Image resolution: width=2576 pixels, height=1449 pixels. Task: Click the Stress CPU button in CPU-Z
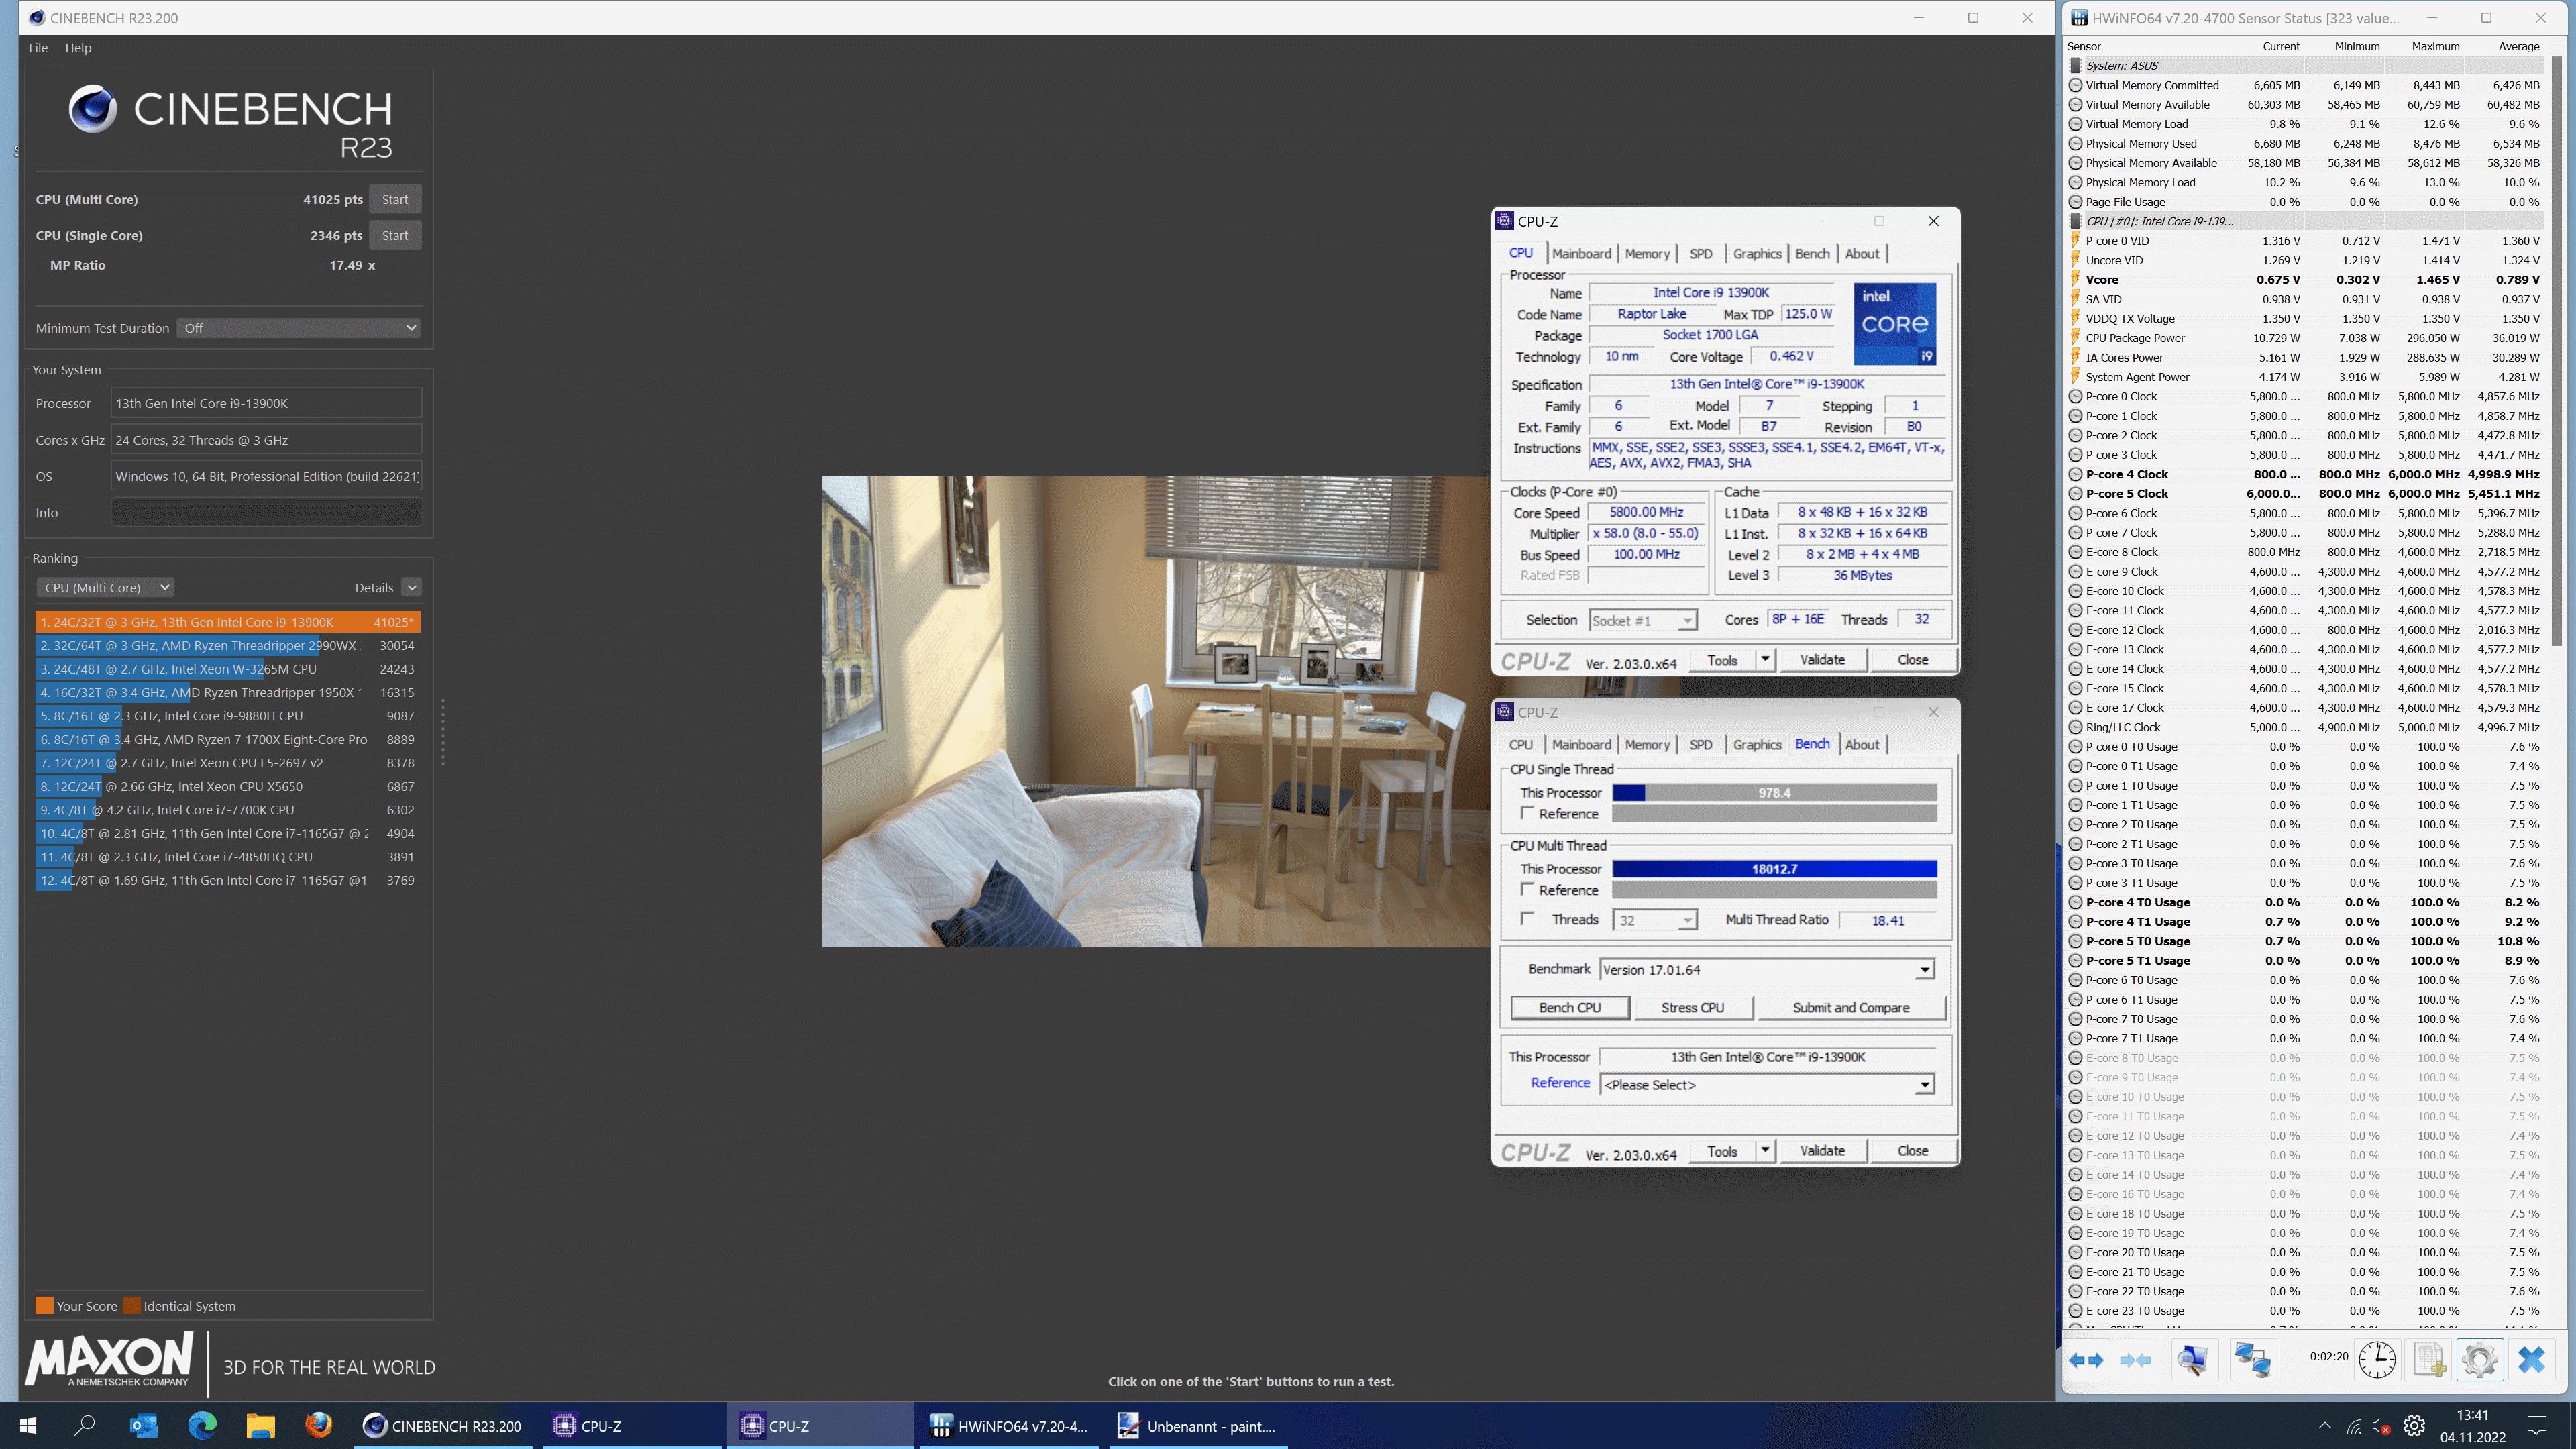(x=1693, y=1007)
